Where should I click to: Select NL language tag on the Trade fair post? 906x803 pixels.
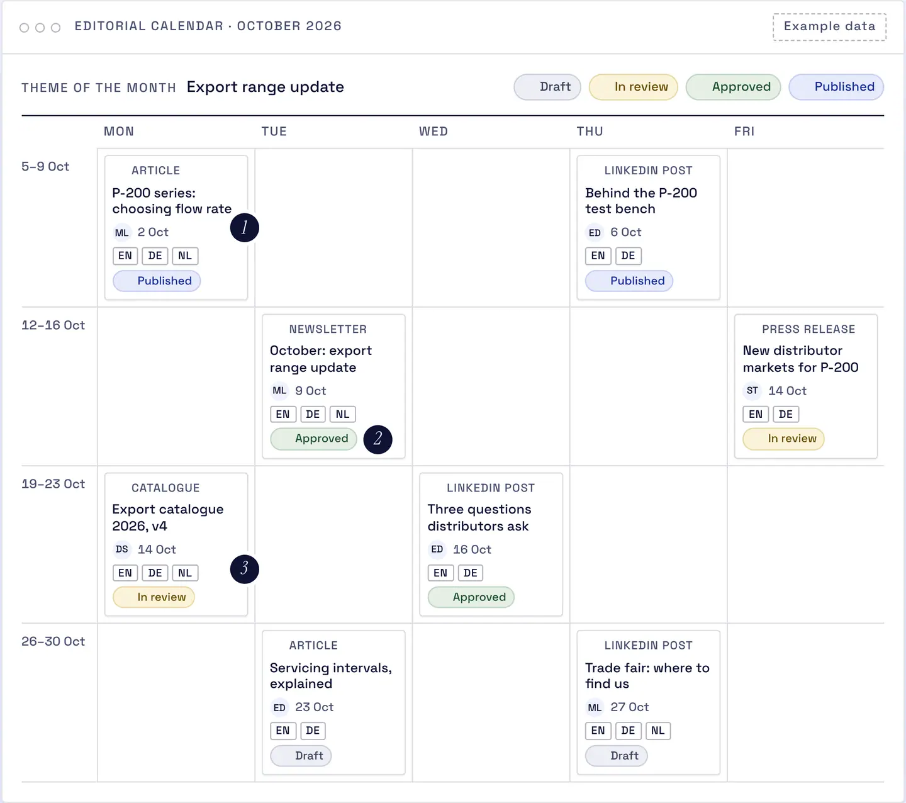[658, 731]
